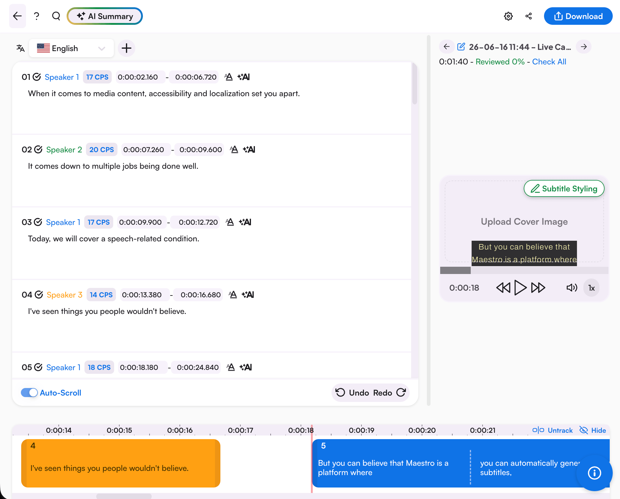Click AI rewrite icon on segment 05
Screen dimensions: 620x499
point(246,367)
